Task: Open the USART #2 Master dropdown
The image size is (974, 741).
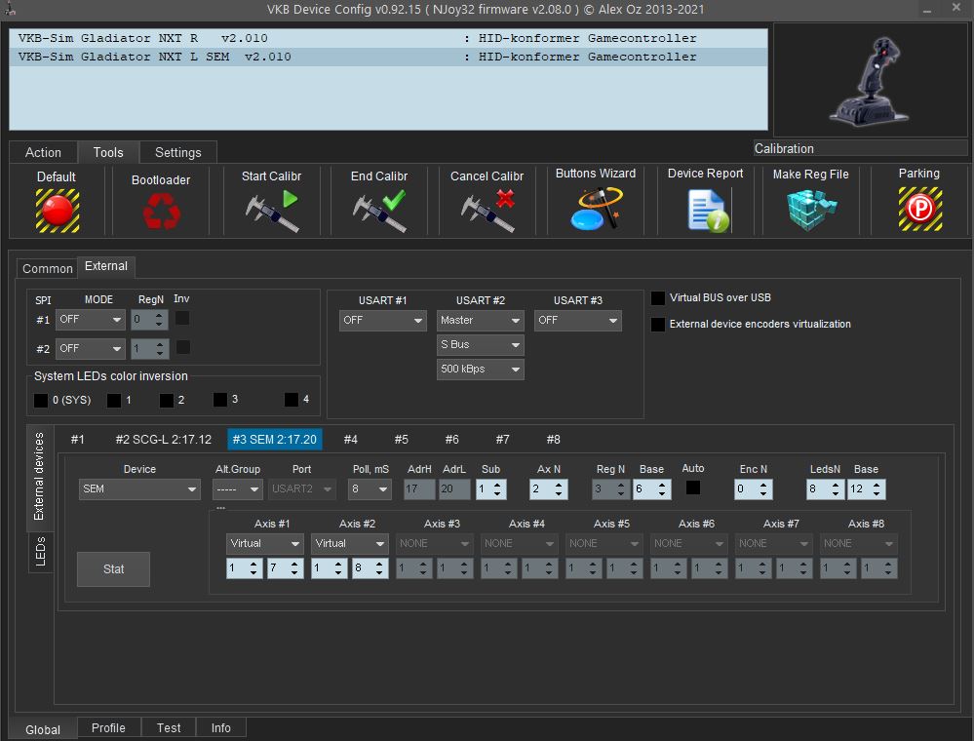Action: click(x=481, y=320)
